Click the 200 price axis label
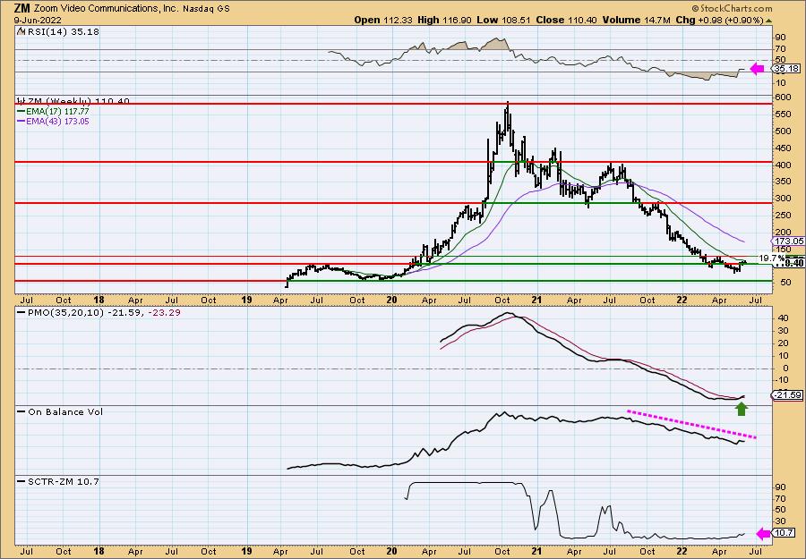806x559 pixels. coord(783,232)
